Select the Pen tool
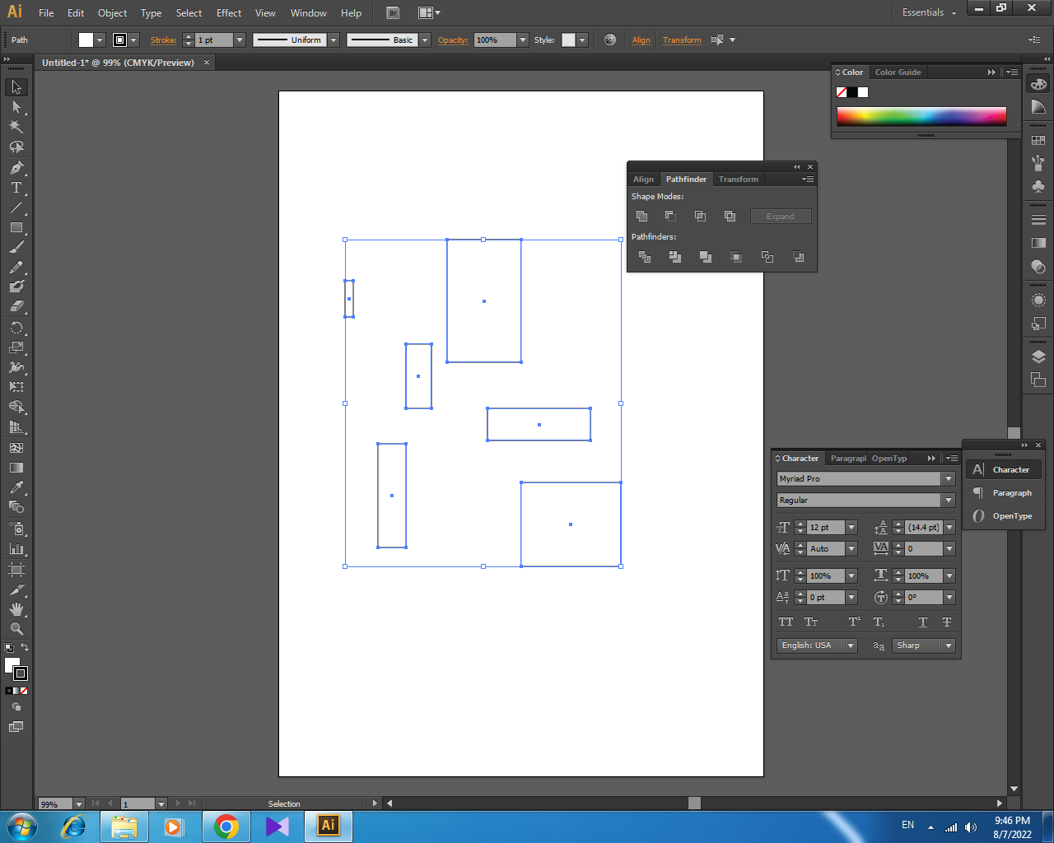 [x=16, y=168]
